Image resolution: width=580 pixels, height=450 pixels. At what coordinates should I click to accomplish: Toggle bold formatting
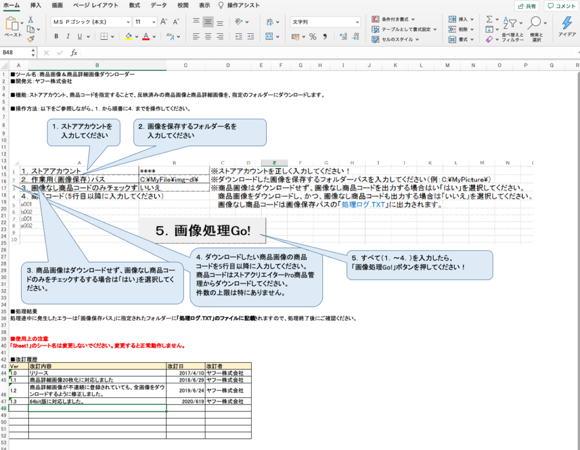(56, 37)
